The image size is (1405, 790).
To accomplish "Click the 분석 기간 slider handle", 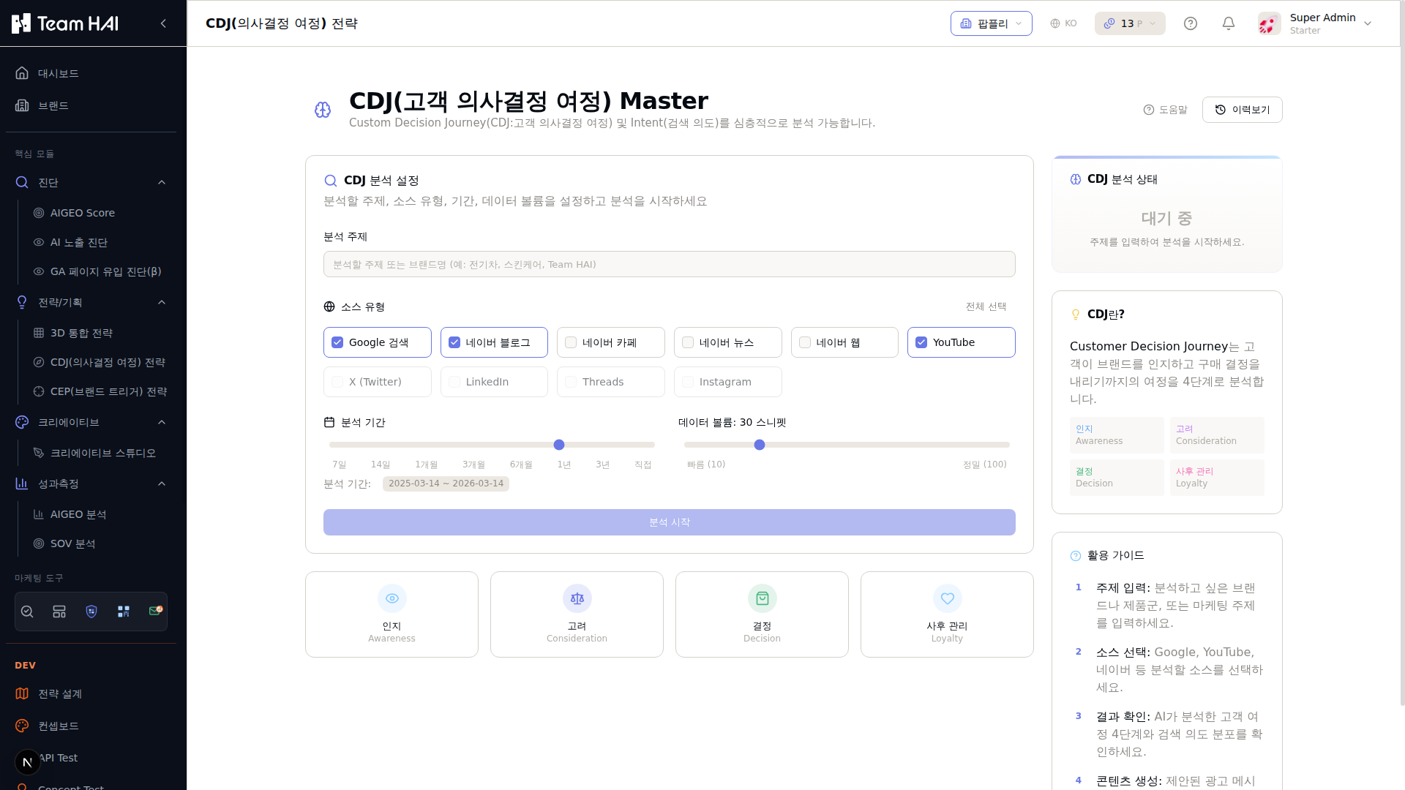I will 559,445.
